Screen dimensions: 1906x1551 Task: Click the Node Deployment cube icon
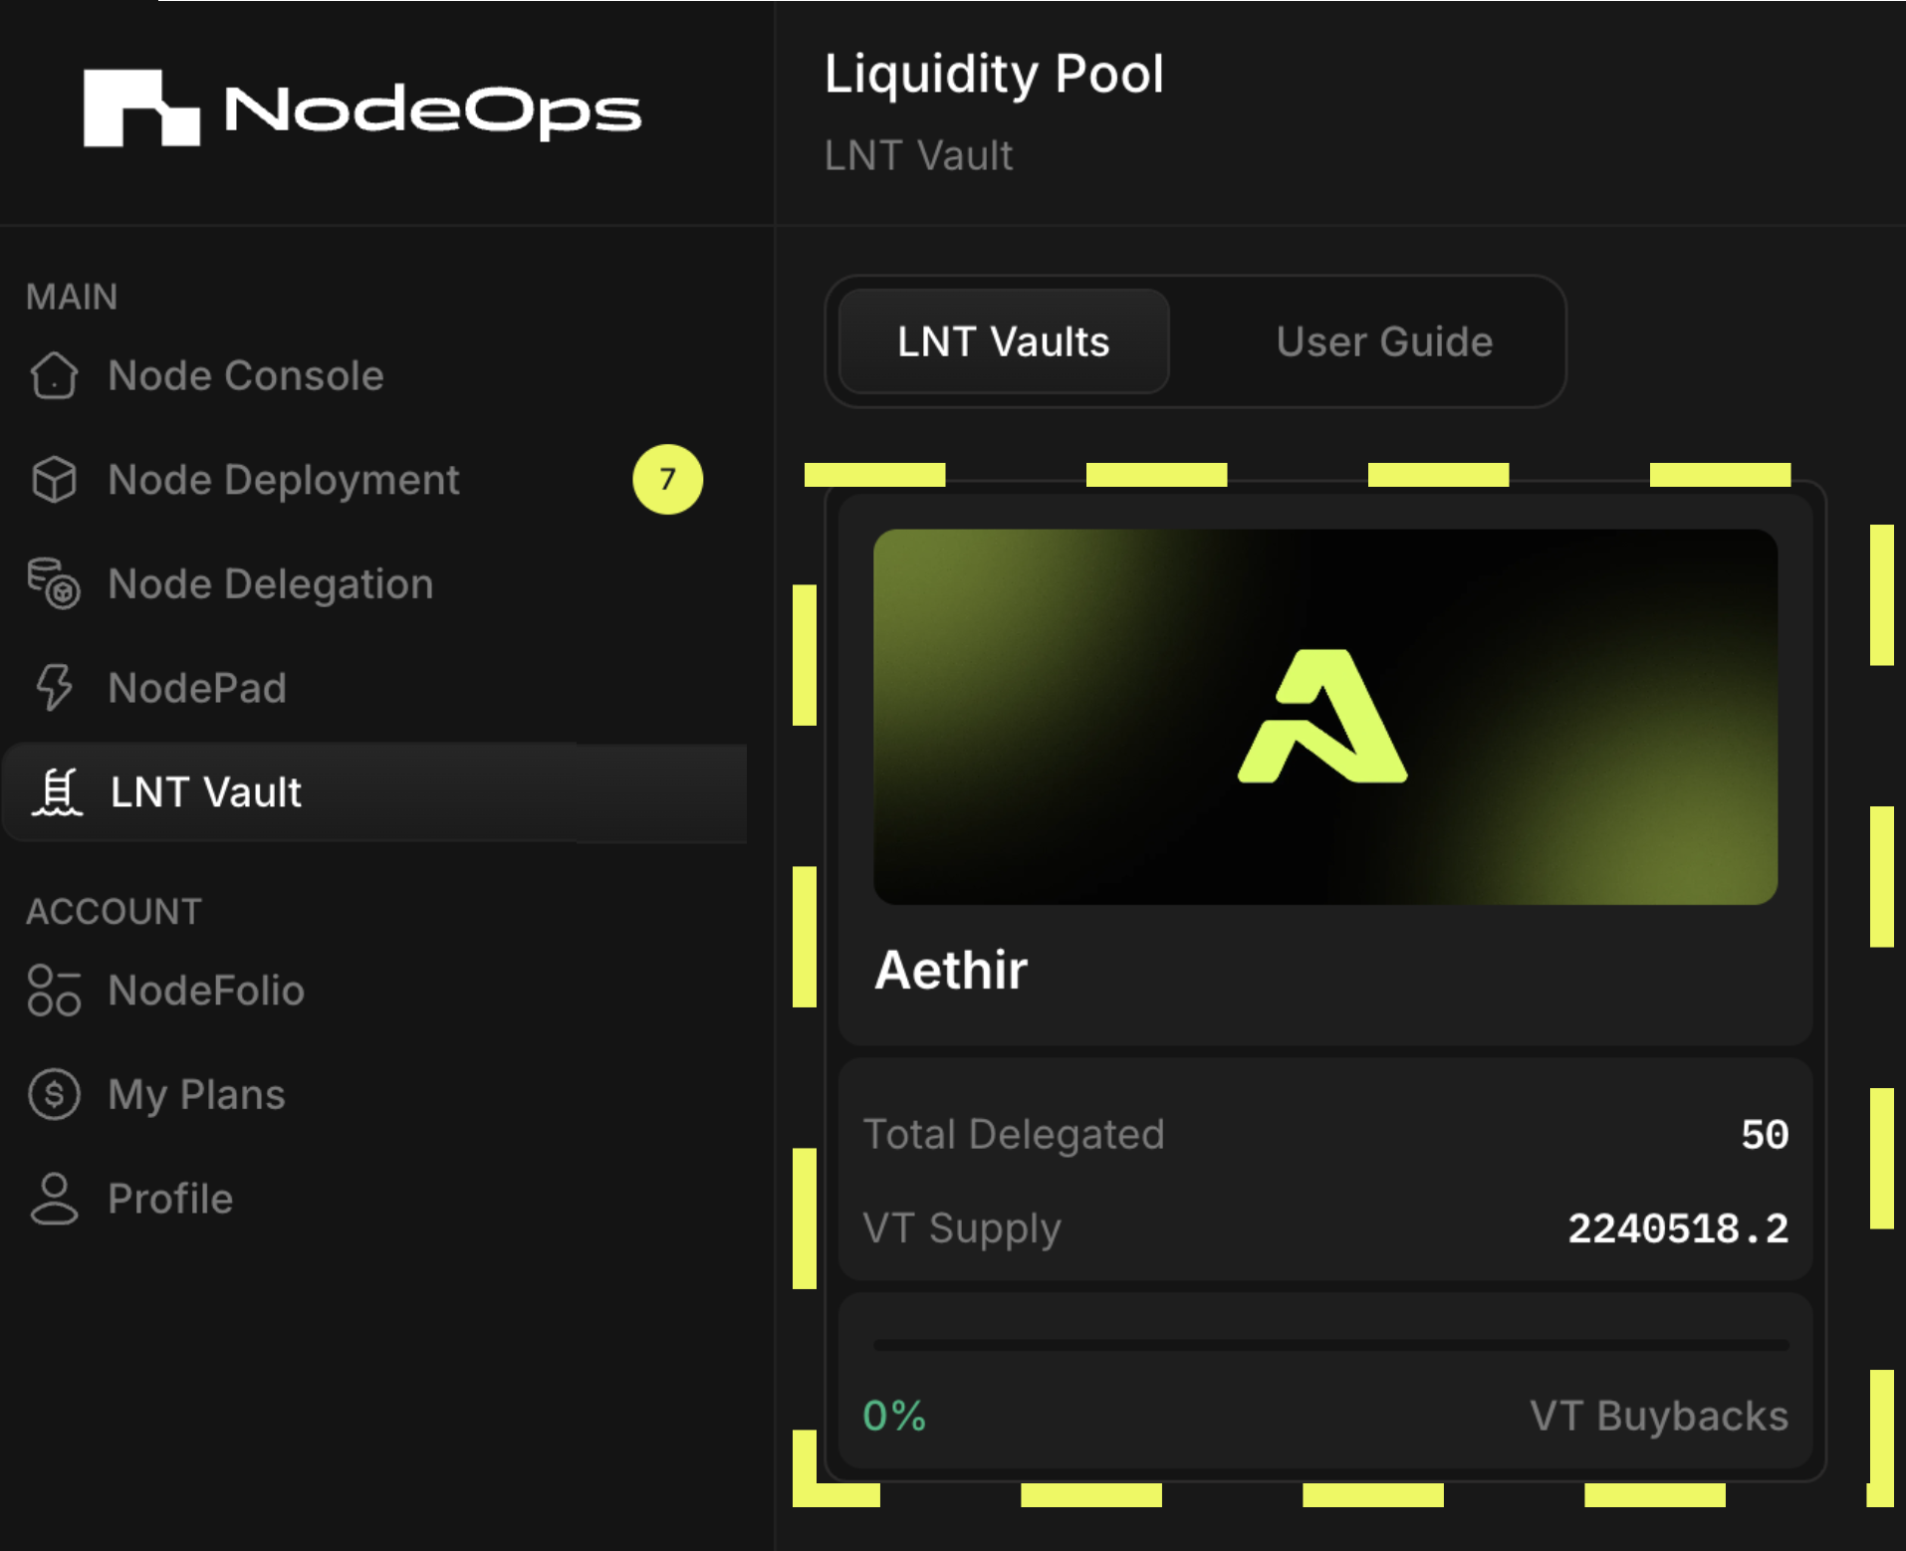click(x=55, y=480)
